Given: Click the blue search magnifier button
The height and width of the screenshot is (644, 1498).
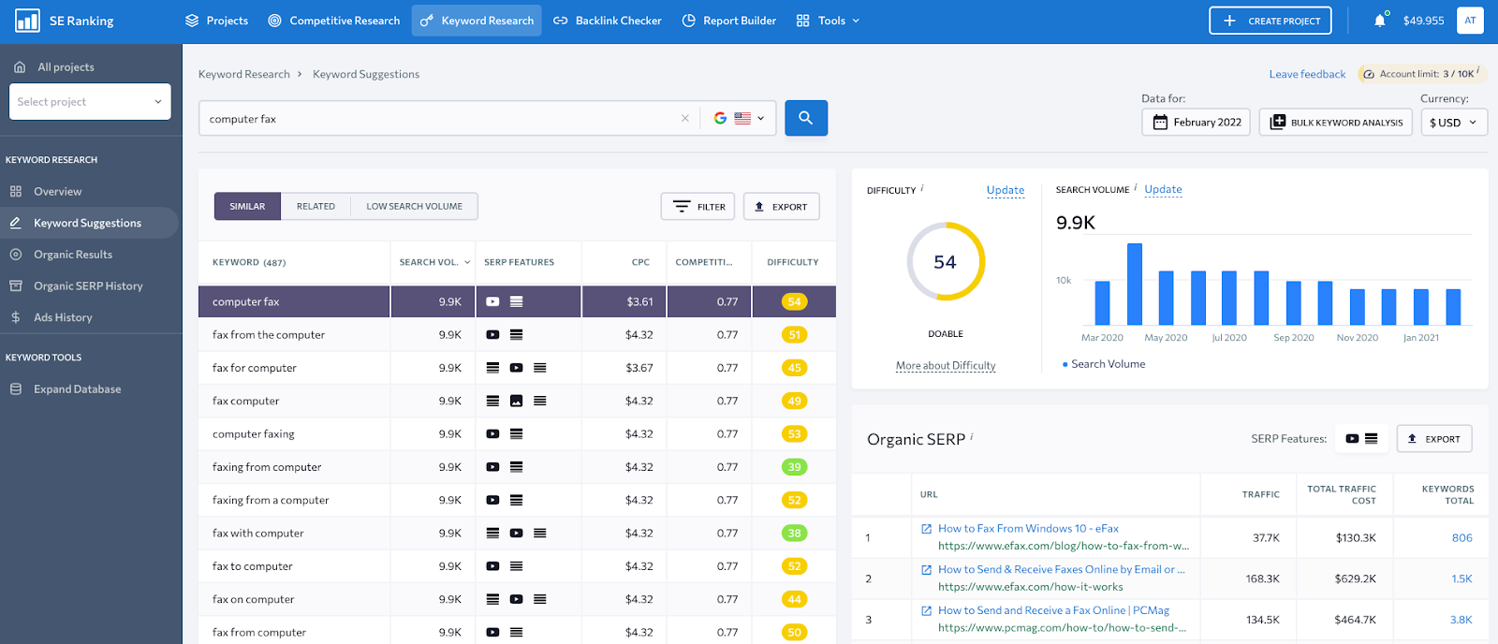Looking at the screenshot, I should coord(805,118).
